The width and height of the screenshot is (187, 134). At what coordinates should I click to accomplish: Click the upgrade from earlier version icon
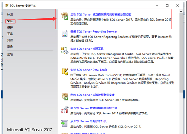(x=65, y=123)
